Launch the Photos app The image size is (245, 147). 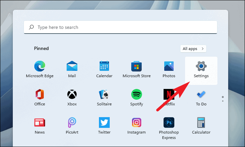[169, 69]
